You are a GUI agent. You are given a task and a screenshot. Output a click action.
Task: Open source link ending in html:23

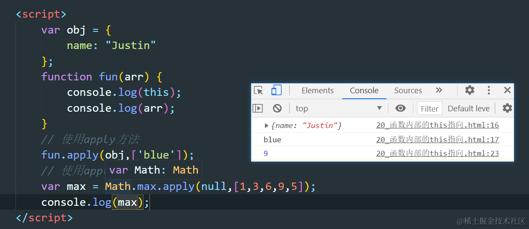click(x=437, y=153)
